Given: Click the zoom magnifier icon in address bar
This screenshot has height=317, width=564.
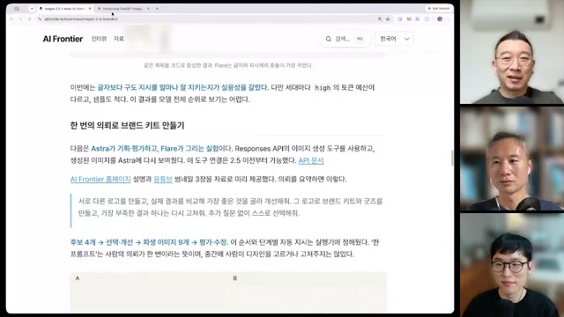Looking at the screenshot, I should click(380, 18).
